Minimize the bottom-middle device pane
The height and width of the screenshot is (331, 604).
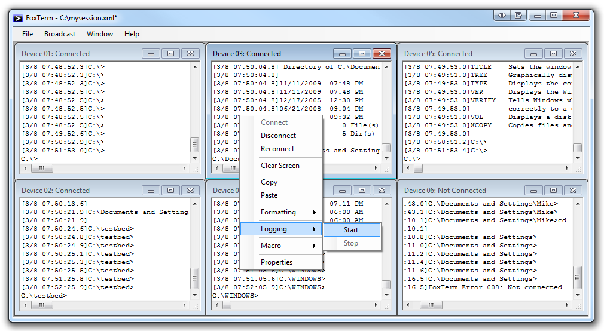[343, 190]
